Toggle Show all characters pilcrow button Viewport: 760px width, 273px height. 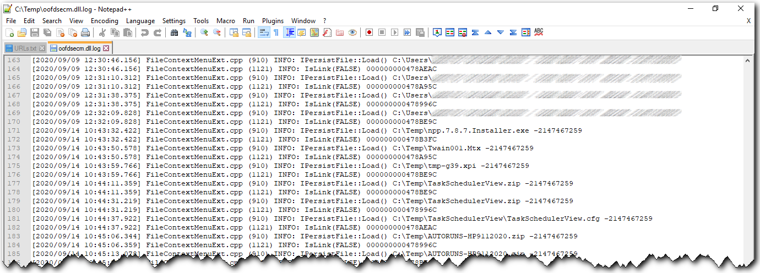pyautogui.click(x=276, y=32)
